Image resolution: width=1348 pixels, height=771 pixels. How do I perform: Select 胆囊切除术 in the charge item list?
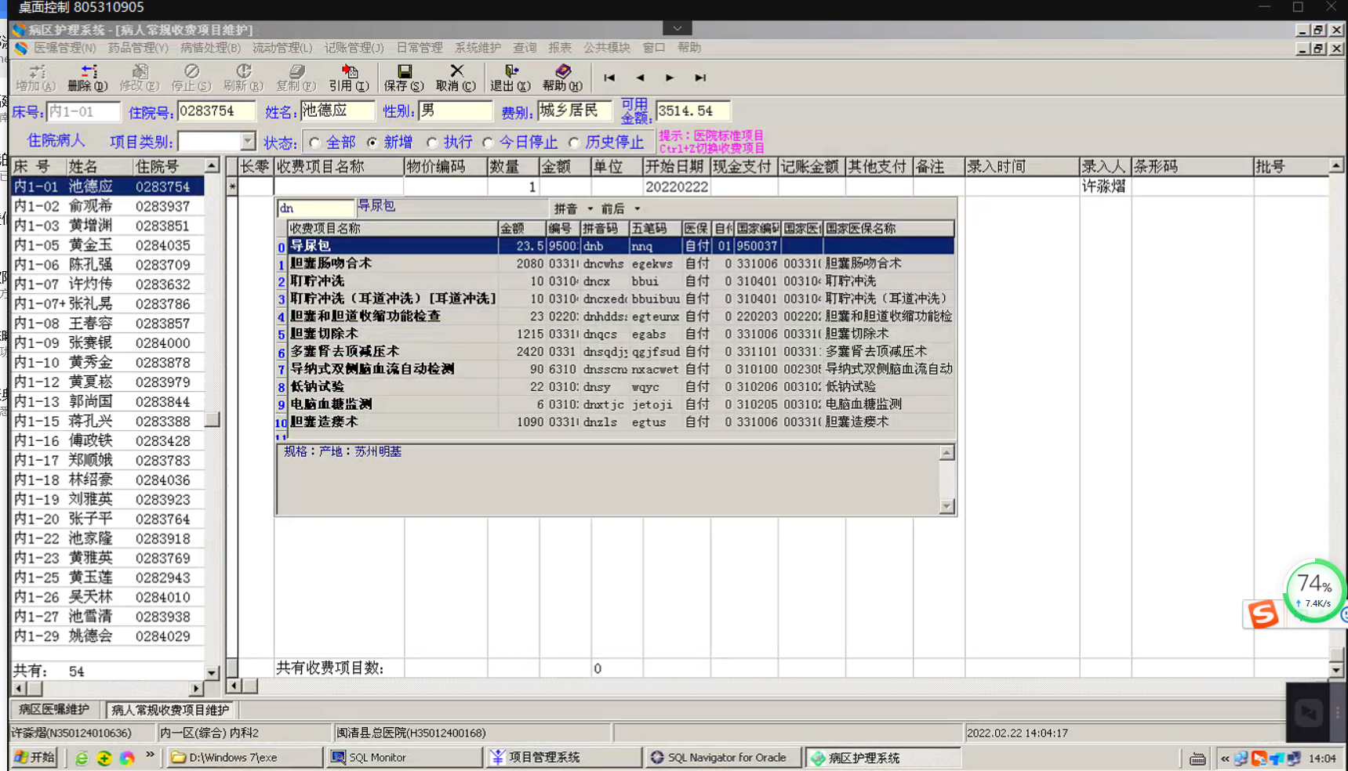click(325, 334)
